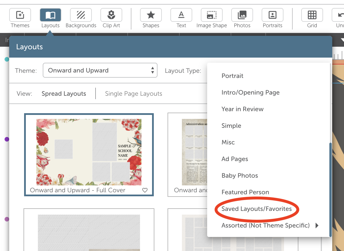
Task: Open the Theme dropdown Onward and Upward
Action: pos(100,70)
